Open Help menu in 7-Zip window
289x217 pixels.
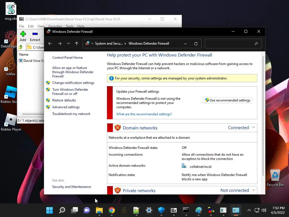81,26
